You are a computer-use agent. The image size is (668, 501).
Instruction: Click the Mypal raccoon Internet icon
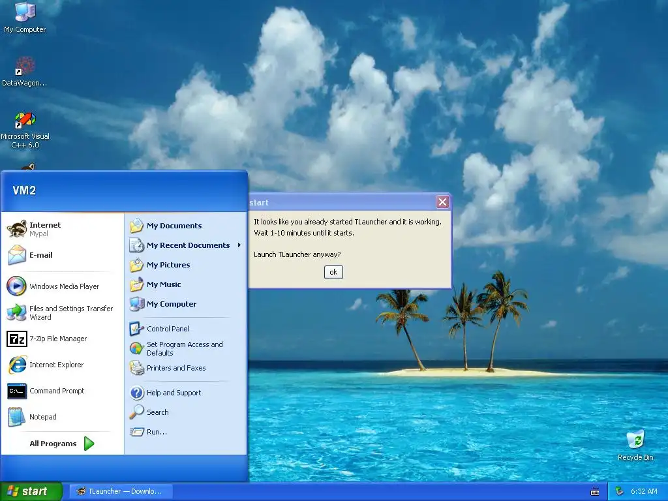click(17, 229)
